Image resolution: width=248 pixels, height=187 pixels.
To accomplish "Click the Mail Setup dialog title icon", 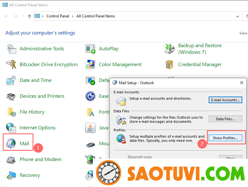I will pyautogui.click(x=115, y=83).
